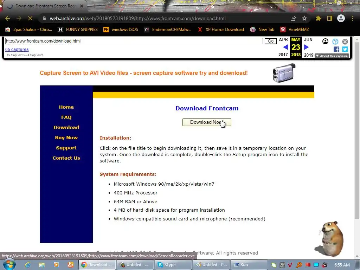Open the XP Horror Download bookmark
This screenshot has width=360, height=270.
(221, 30)
